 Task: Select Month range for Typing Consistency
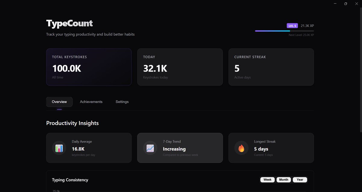tap(284, 180)
